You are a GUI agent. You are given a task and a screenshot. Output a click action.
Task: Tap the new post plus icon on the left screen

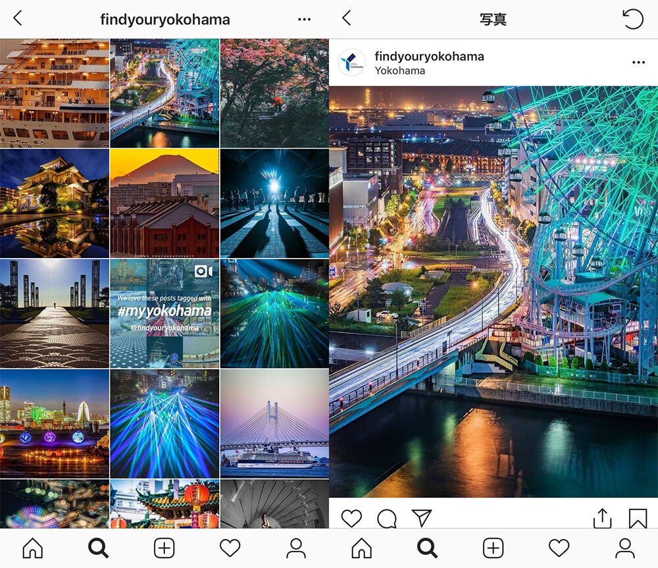click(164, 548)
